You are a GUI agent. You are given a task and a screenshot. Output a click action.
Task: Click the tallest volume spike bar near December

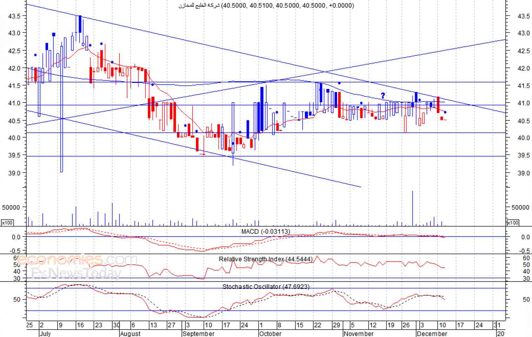point(412,208)
